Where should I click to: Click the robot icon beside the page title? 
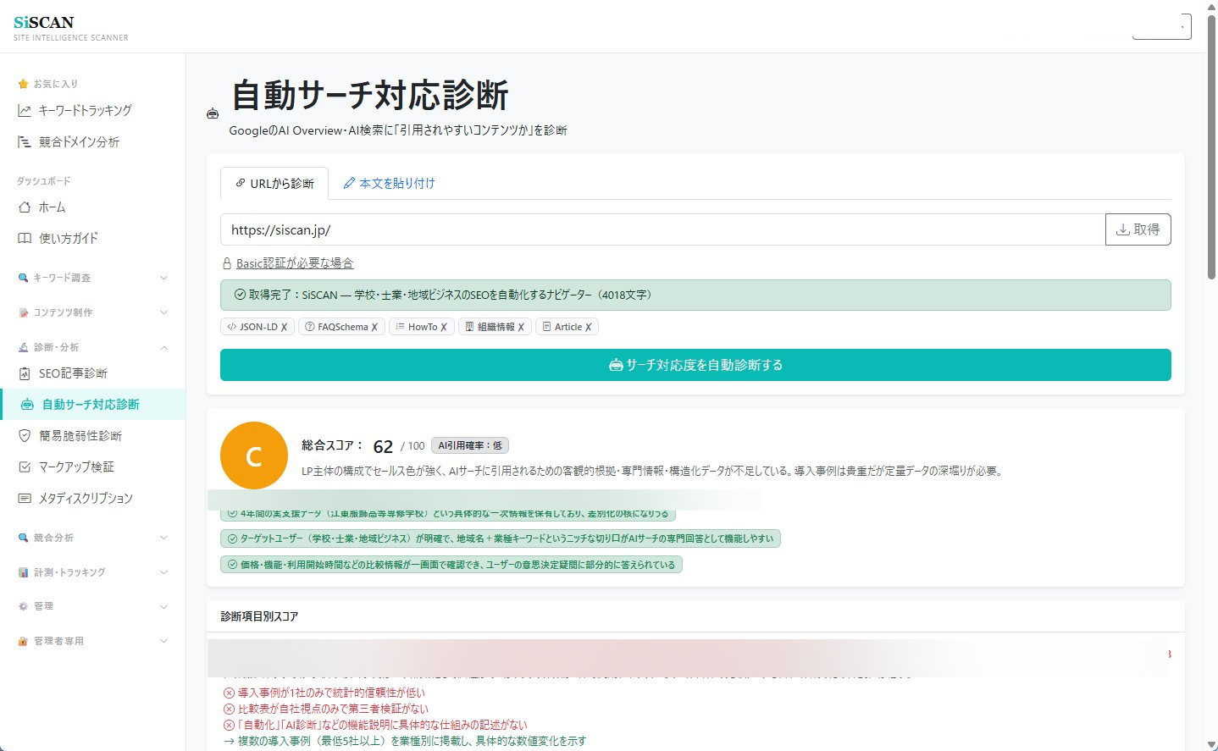213,113
